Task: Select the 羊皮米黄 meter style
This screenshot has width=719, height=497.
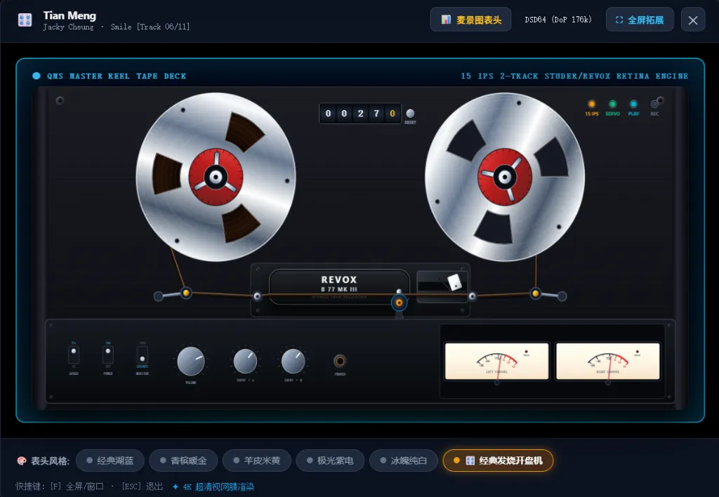Action: tap(257, 460)
